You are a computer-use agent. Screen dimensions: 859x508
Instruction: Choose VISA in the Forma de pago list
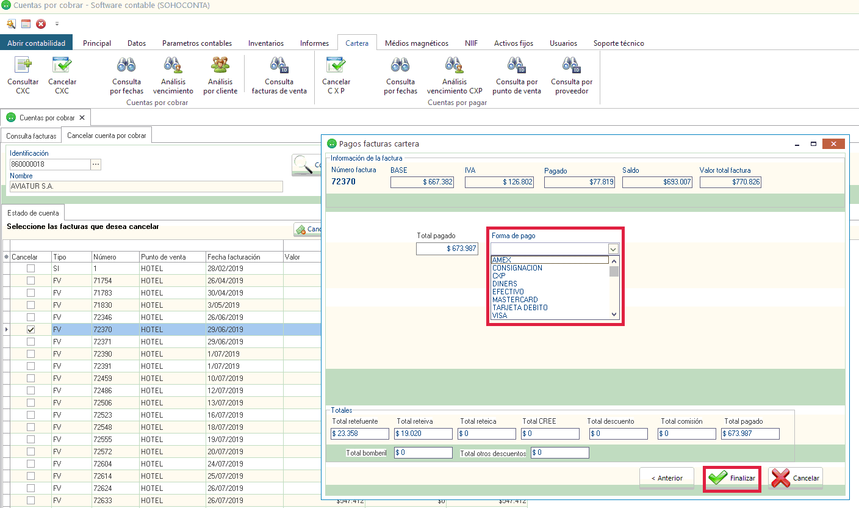[500, 316]
